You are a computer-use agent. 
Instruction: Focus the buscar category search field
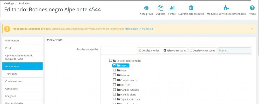(x=234, y=50)
